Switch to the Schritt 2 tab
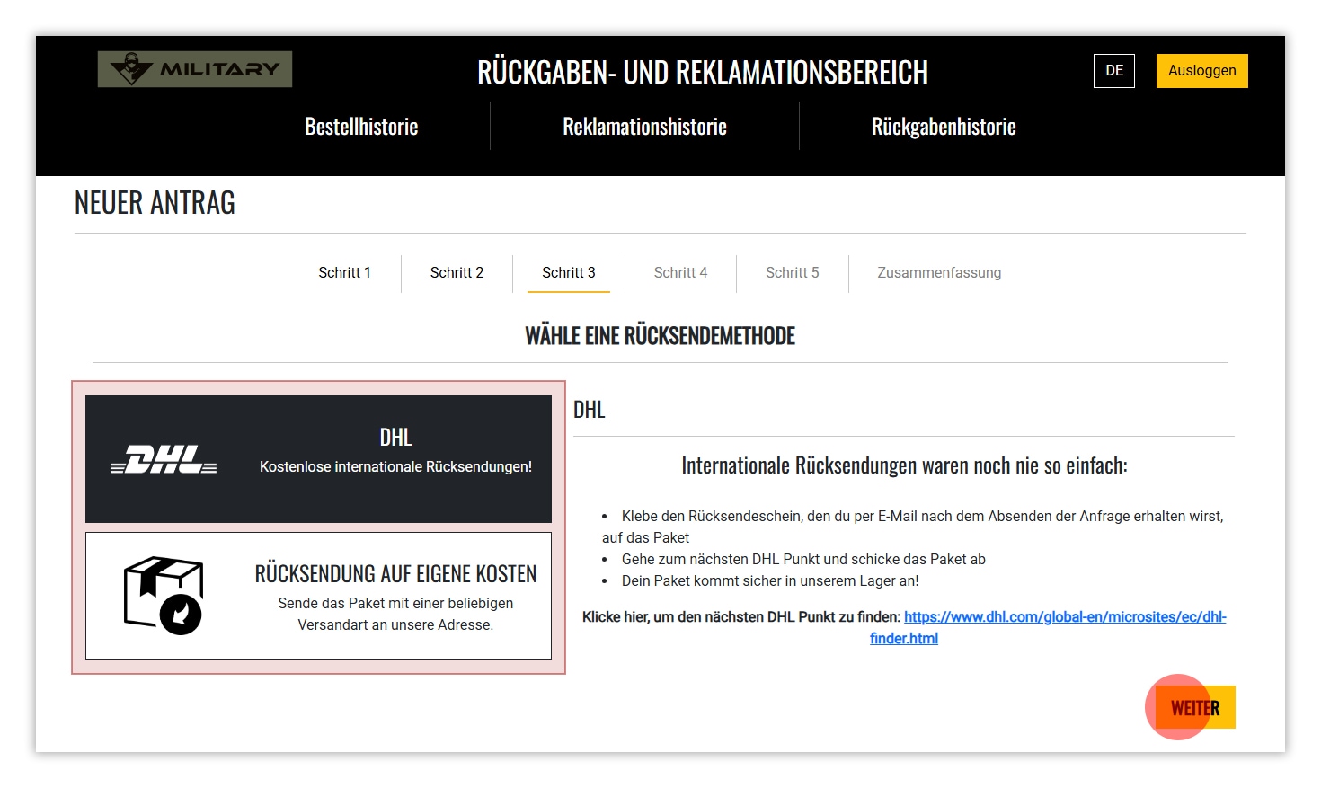 [457, 272]
